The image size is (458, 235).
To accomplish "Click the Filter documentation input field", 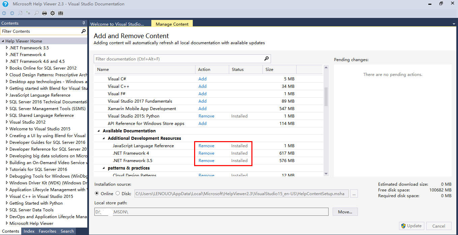I will (x=179, y=59).
